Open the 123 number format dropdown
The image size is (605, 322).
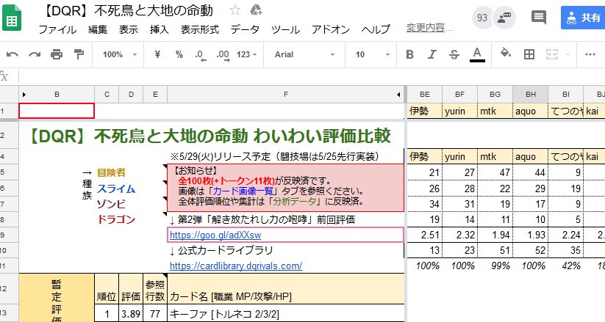click(246, 55)
